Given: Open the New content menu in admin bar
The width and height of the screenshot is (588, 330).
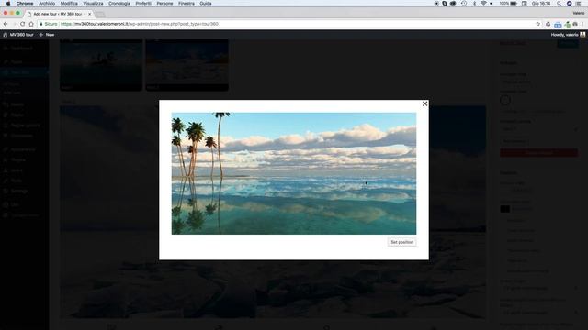Looking at the screenshot, I should point(47,35).
